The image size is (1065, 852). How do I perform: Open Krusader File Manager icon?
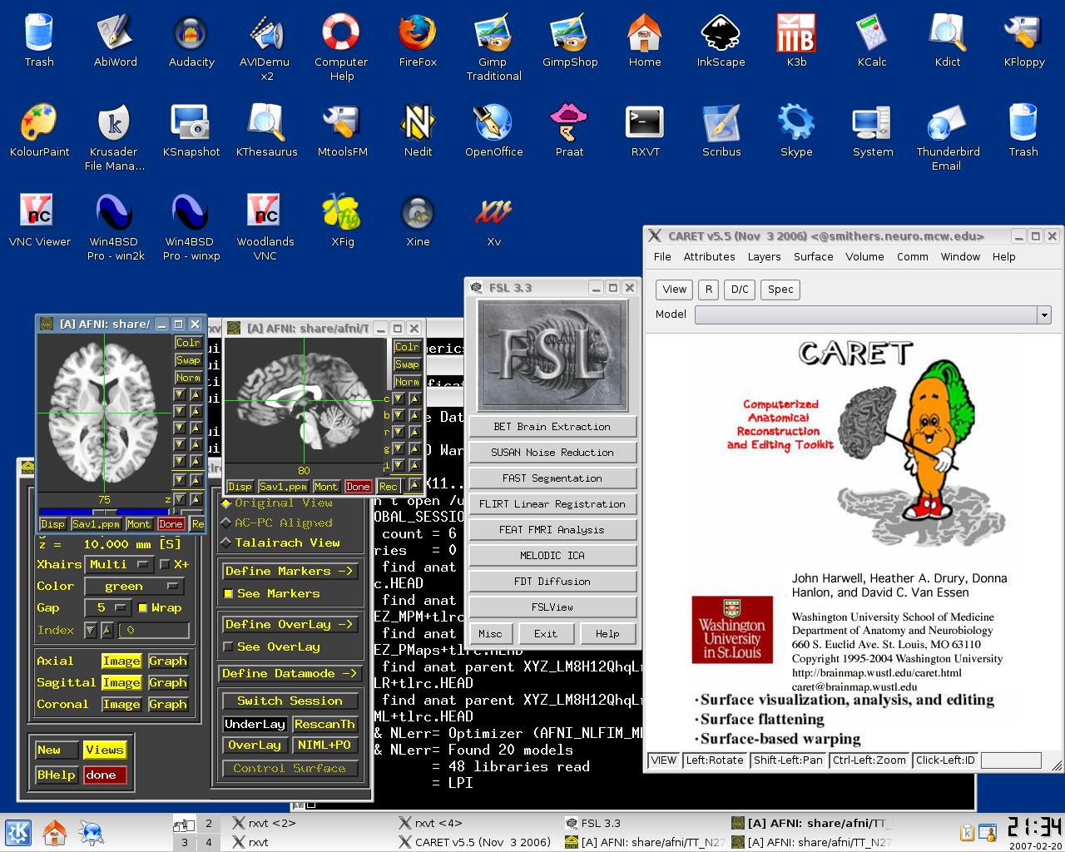pos(115,136)
